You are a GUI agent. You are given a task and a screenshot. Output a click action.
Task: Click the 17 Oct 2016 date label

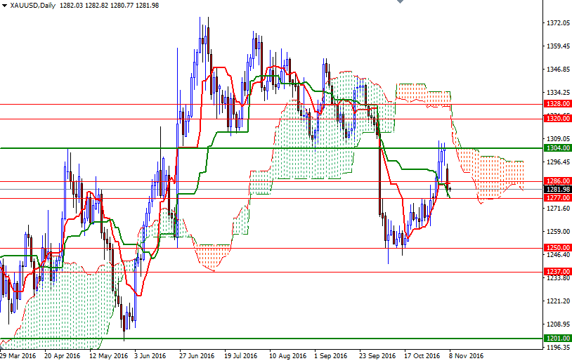click(422, 355)
